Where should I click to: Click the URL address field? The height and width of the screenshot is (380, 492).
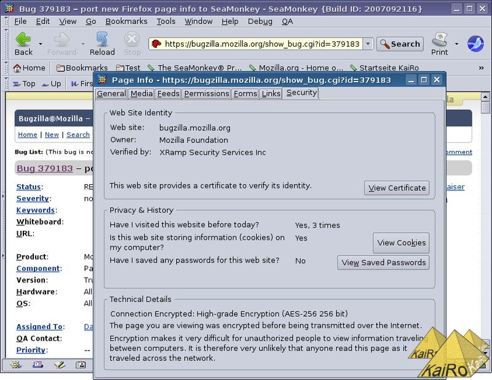[x=262, y=44]
